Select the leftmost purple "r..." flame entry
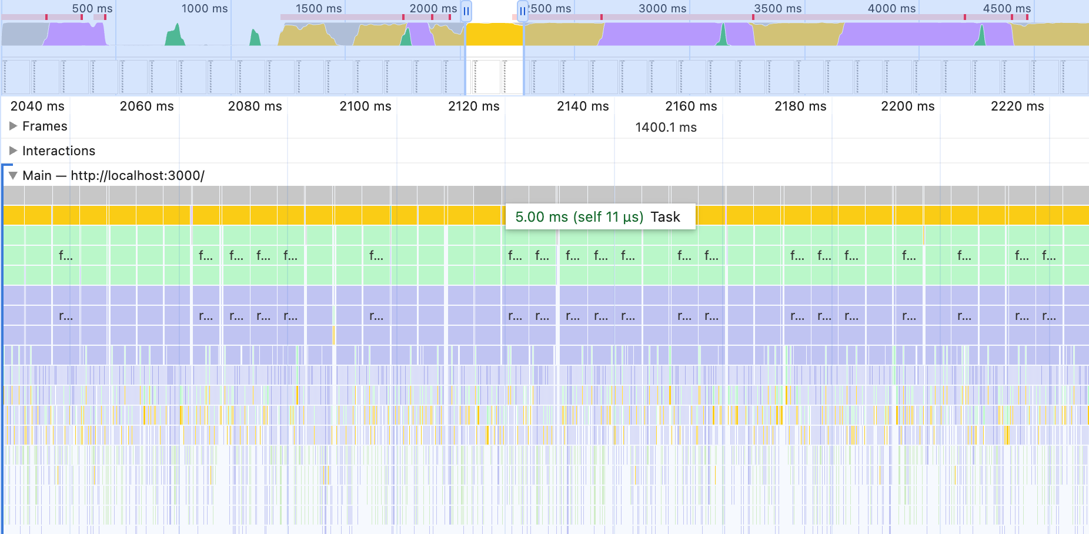 click(66, 316)
